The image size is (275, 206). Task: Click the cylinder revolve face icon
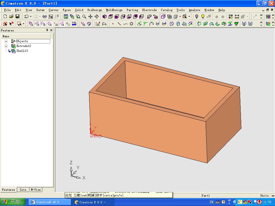click(178, 24)
